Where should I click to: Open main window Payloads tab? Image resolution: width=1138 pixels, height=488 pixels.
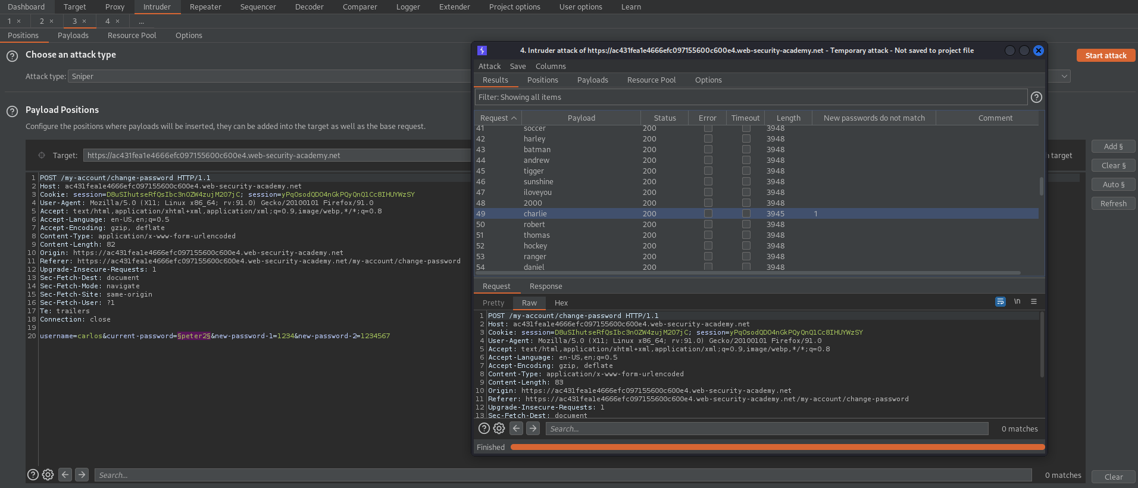pyautogui.click(x=73, y=35)
